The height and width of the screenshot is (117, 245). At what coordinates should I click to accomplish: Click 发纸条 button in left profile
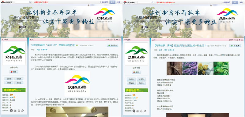click(19, 79)
